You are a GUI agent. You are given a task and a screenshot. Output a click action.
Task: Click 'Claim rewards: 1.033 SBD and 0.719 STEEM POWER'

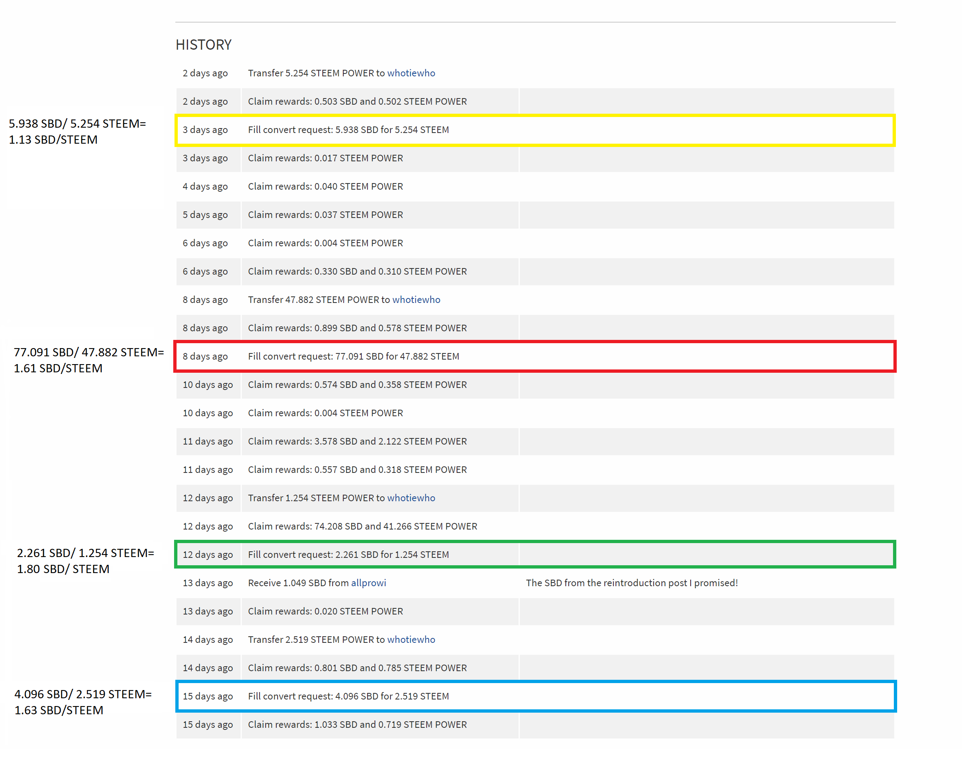tap(357, 725)
